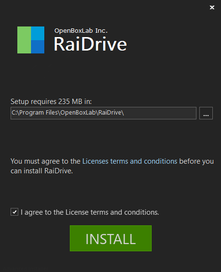Click the RaiDrive product title text

click(x=91, y=44)
